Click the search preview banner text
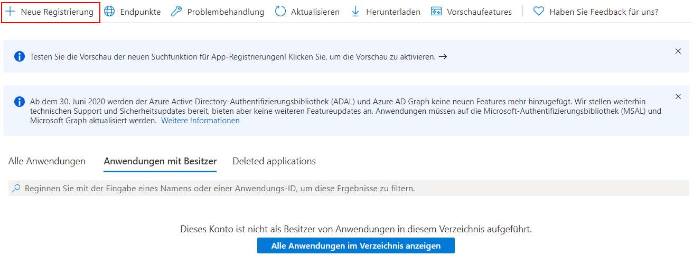 (233, 56)
